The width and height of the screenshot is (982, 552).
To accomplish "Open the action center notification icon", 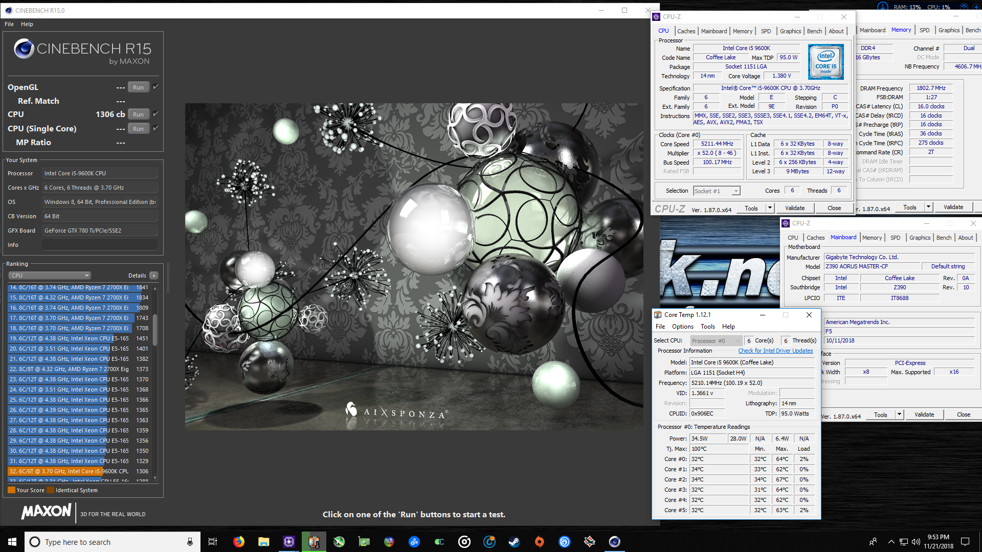I will click(965, 542).
